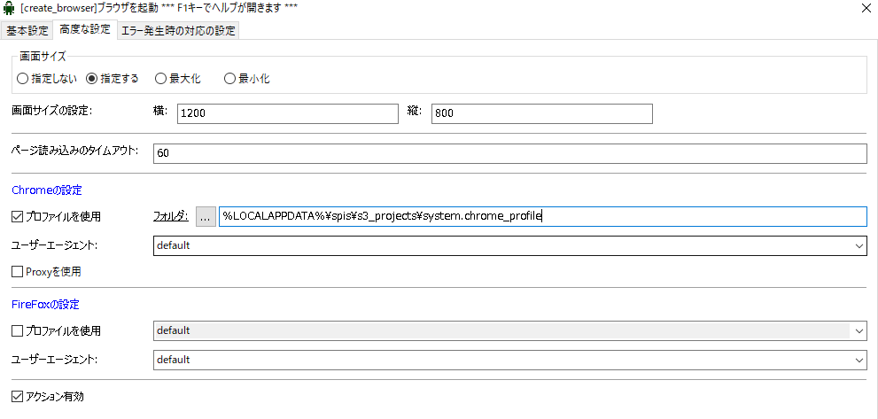Screen dimensions: 878x419
Task: Choose the 指定する radio button
Action: tap(91, 78)
